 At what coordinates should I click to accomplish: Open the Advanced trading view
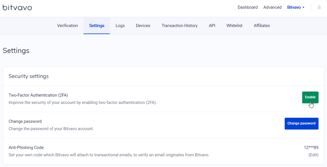[272, 7]
